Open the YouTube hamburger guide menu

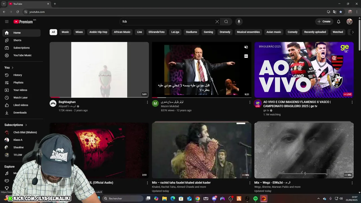(x=7, y=21)
